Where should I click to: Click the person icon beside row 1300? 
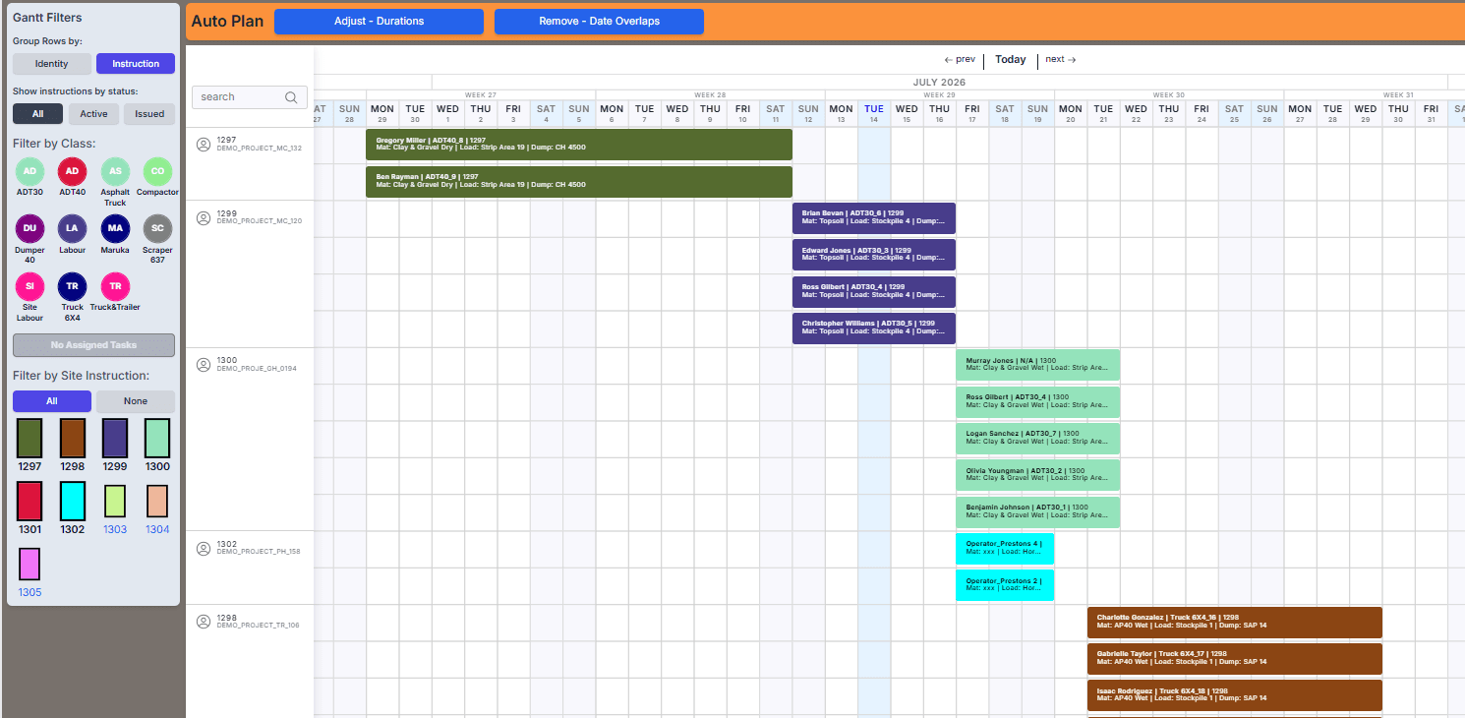[204, 365]
